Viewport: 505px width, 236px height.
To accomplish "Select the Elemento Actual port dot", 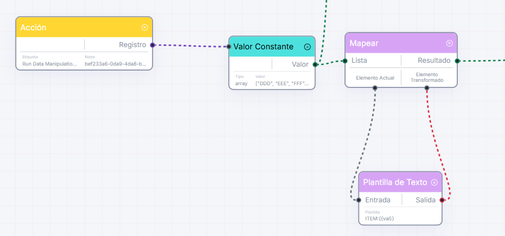I will click(x=375, y=87).
